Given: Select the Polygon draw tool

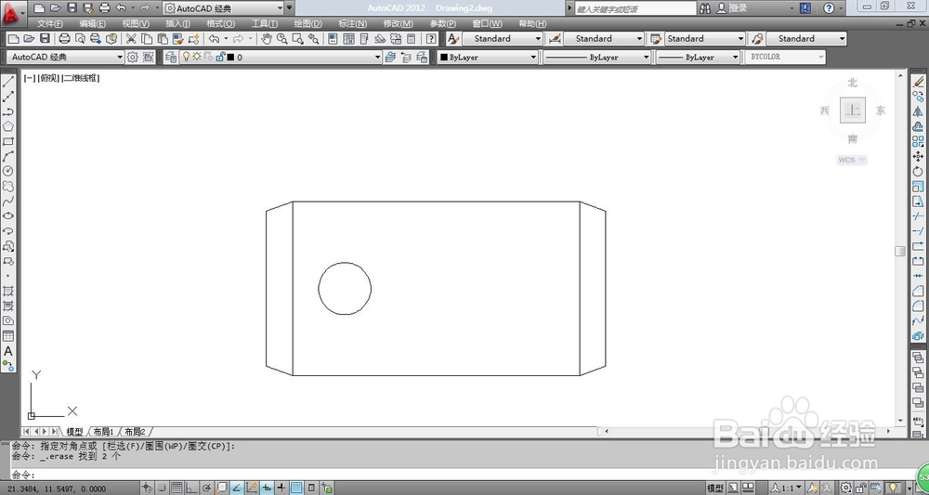Looking at the screenshot, I should tap(8, 126).
